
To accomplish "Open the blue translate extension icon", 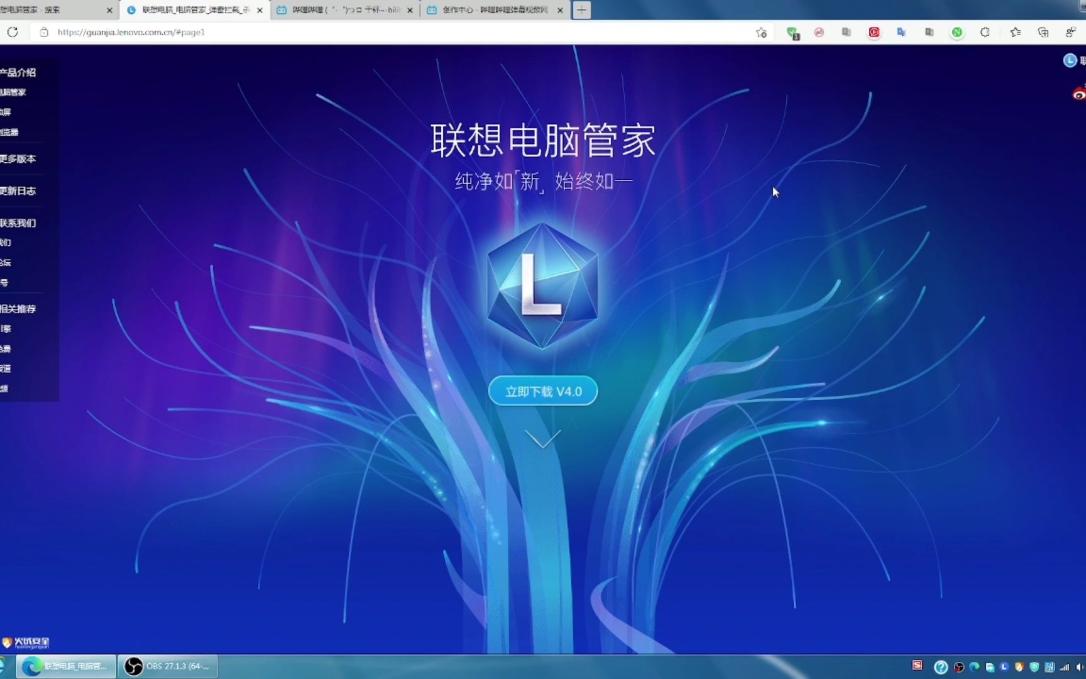I will coord(901,32).
